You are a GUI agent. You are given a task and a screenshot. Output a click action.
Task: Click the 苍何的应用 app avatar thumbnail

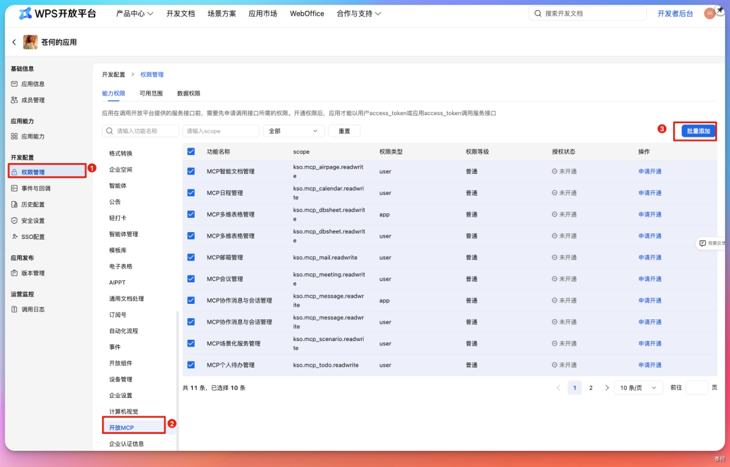[x=30, y=42]
